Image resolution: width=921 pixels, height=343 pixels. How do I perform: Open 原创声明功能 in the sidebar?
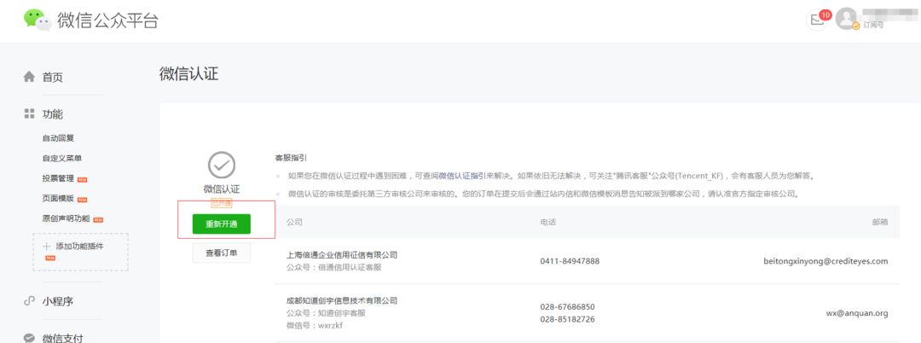point(67,218)
